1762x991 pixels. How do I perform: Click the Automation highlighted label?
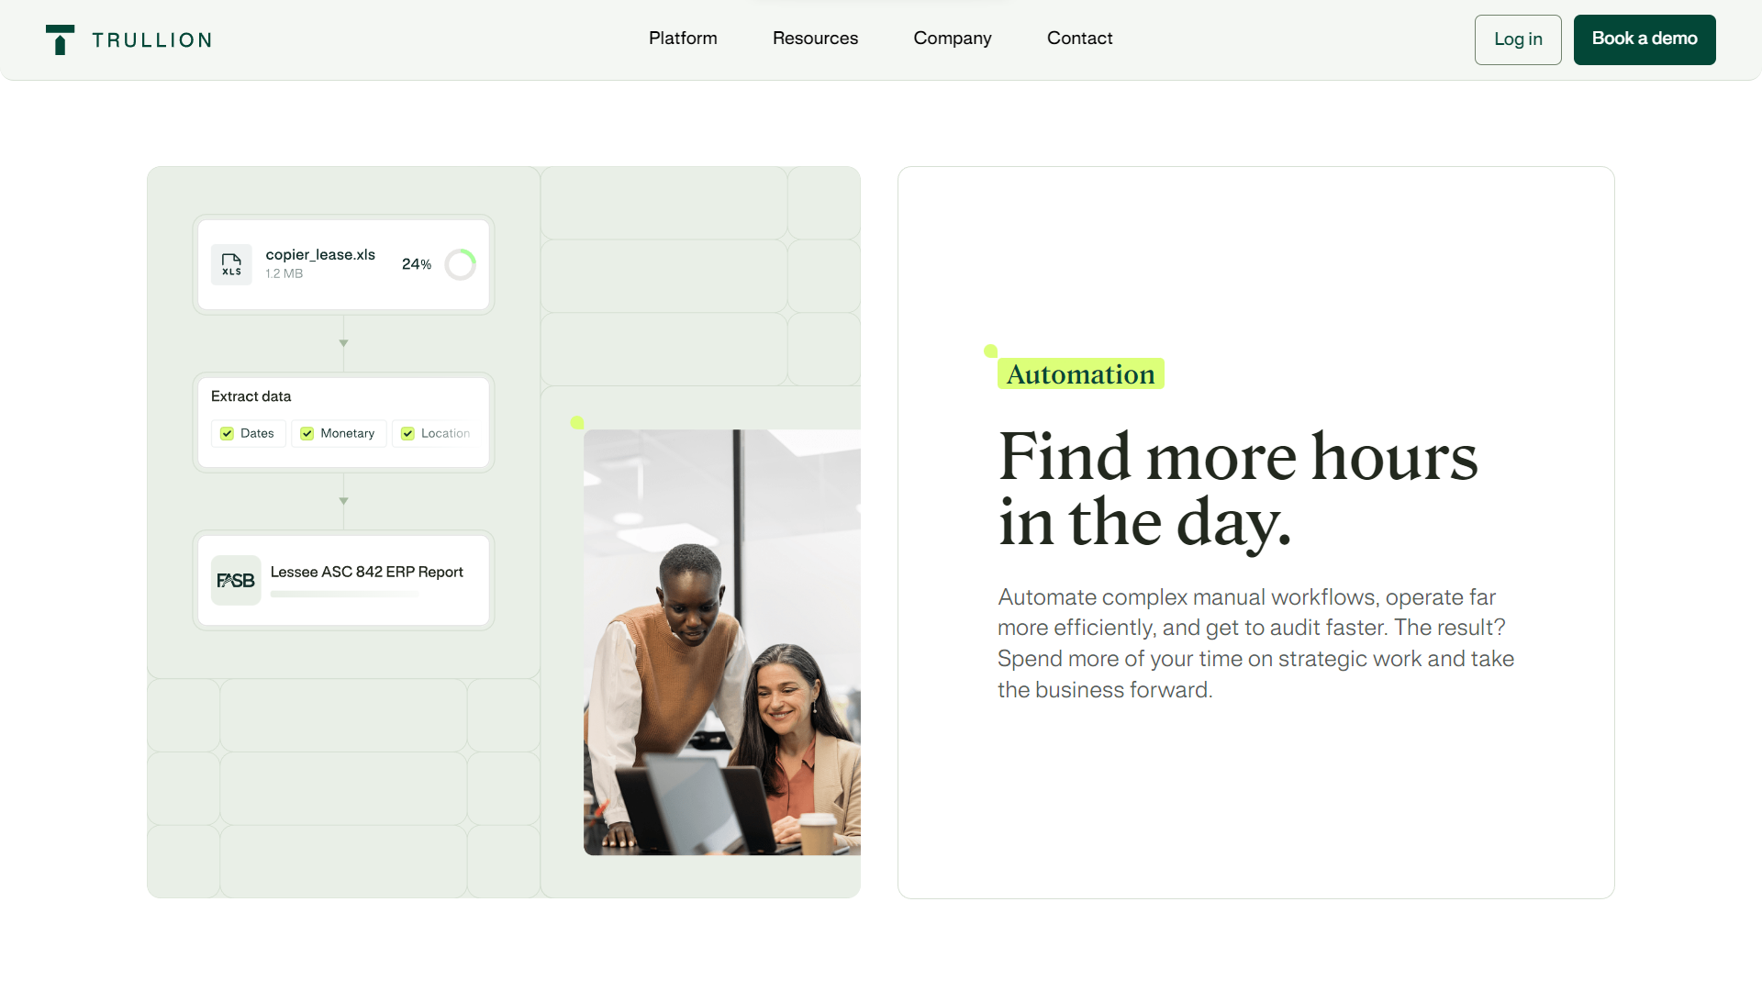coord(1080,373)
